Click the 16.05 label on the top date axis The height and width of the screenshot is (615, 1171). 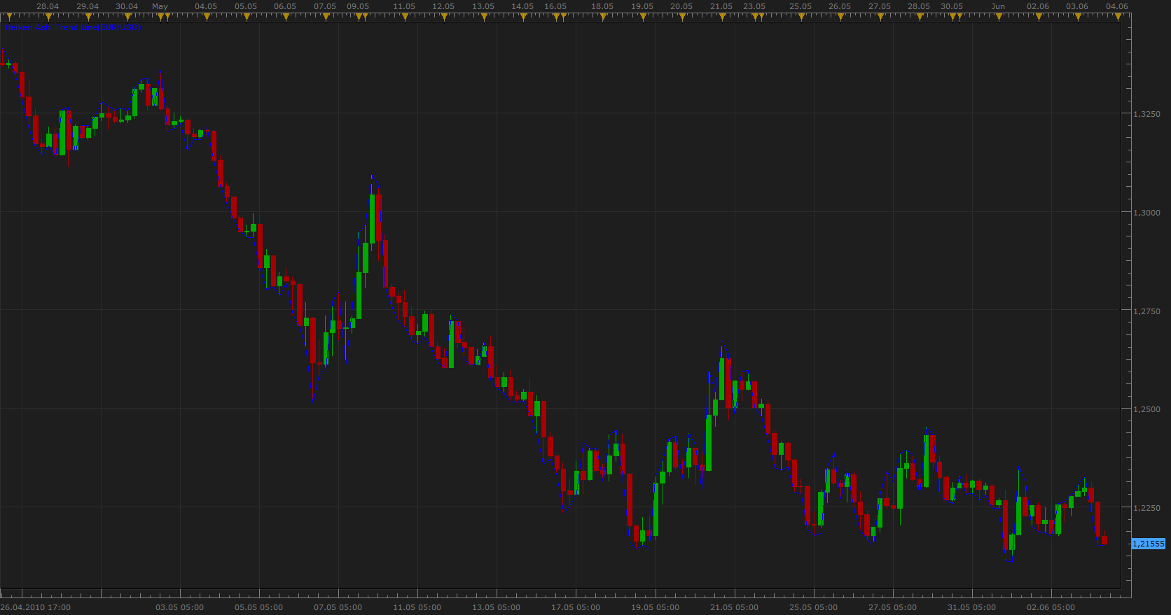click(555, 6)
